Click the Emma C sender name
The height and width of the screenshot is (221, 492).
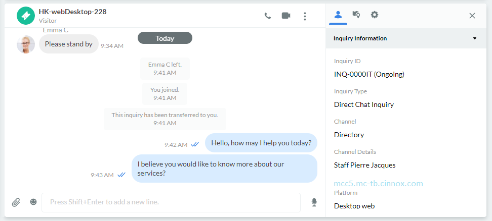tap(56, 30)
